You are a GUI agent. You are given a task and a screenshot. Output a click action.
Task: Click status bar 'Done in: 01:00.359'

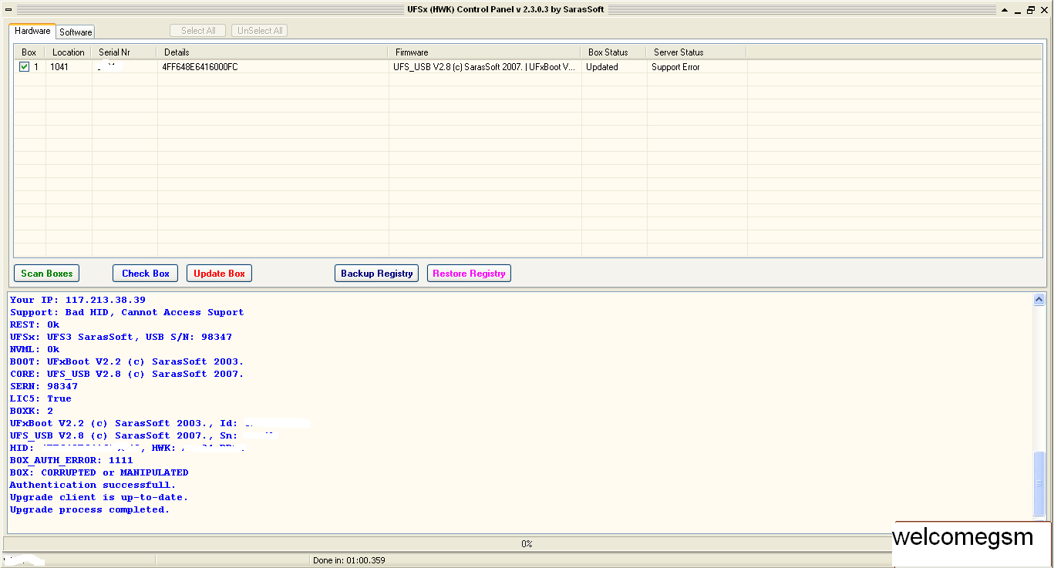349,560
